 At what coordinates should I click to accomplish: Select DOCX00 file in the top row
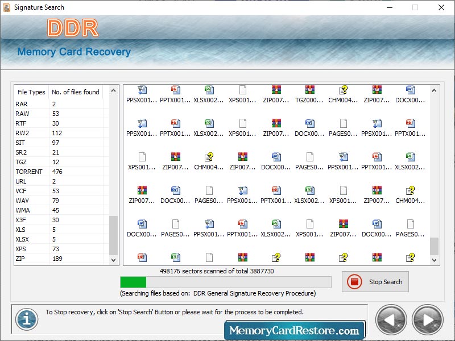(410, 94)
